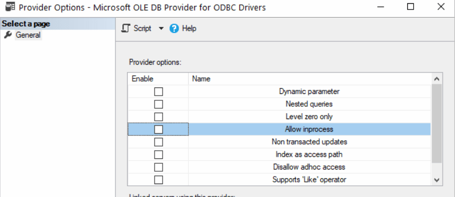The width and height of the screenshot is (455, 197).
Task: Enable the Dynamic parameter checkbox
Action: click(x=158, y=92)
